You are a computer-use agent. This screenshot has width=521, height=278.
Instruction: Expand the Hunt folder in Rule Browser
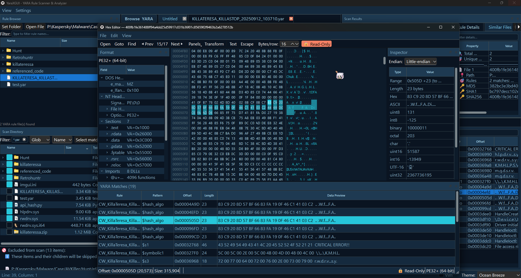(3, 51)
